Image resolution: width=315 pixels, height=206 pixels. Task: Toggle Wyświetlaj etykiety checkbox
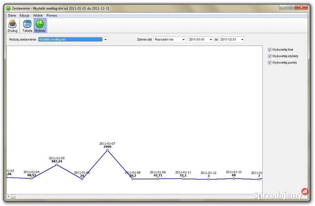pos(270,56)
